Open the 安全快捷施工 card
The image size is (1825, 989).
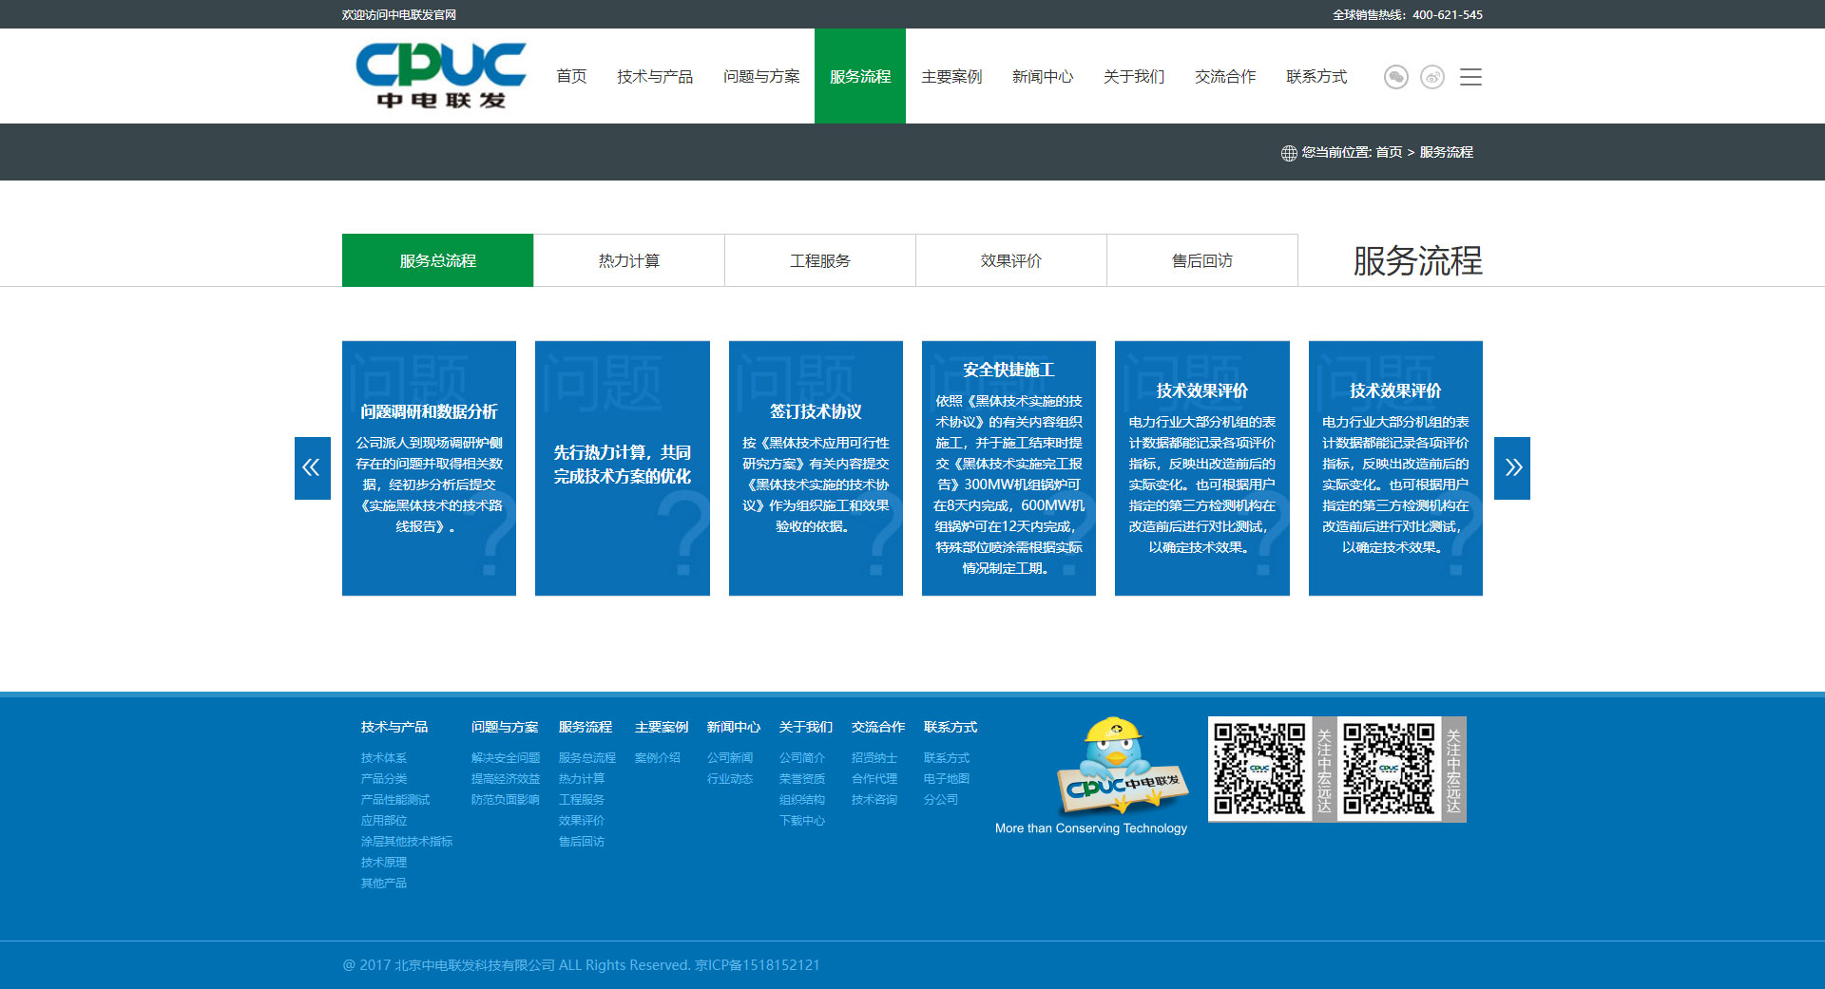(x=1008, y=467)
